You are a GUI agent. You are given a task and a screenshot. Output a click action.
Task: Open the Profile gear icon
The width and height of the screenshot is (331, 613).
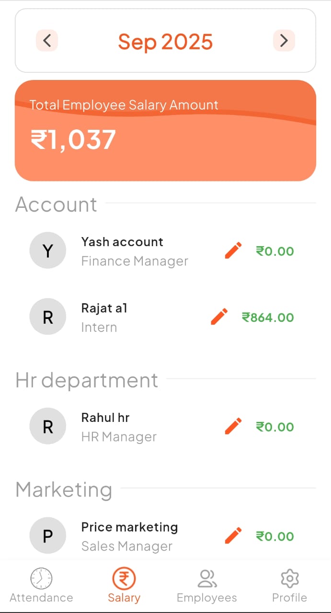(289, 579)
